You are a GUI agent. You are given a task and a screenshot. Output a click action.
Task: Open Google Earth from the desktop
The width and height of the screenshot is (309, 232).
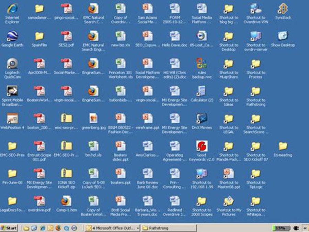click(x=12, y=36)
